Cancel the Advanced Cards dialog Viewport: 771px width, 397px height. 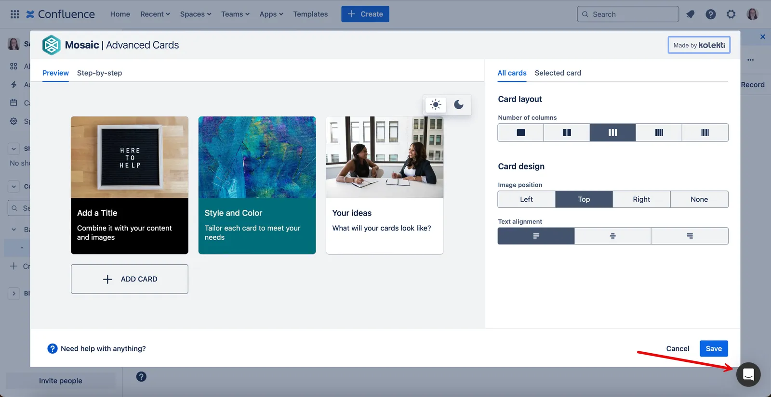678,348
